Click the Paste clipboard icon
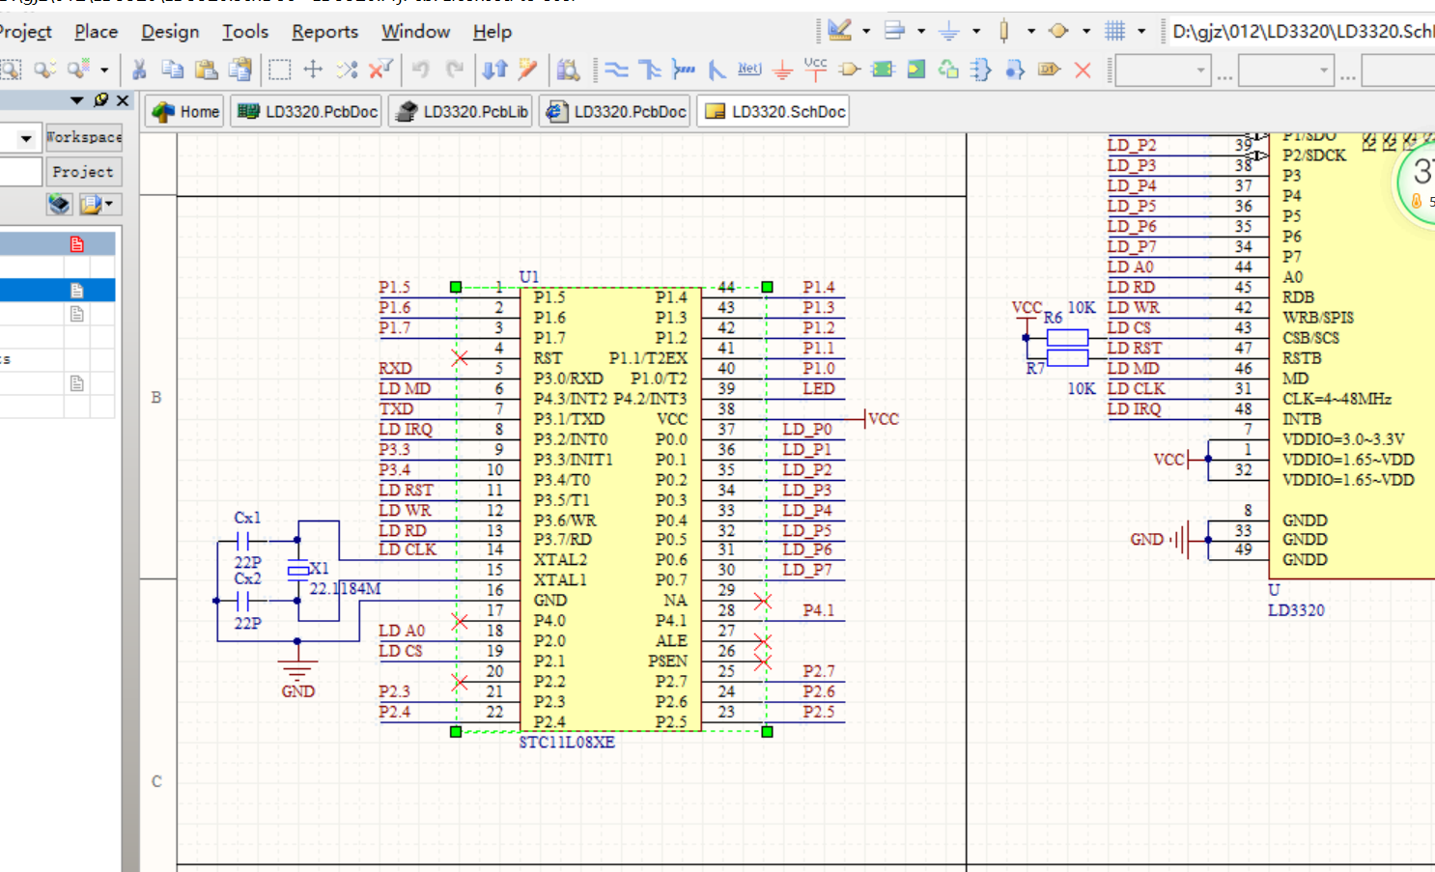1435x872 pixels. pyautogui.click(x=206, y=70)
